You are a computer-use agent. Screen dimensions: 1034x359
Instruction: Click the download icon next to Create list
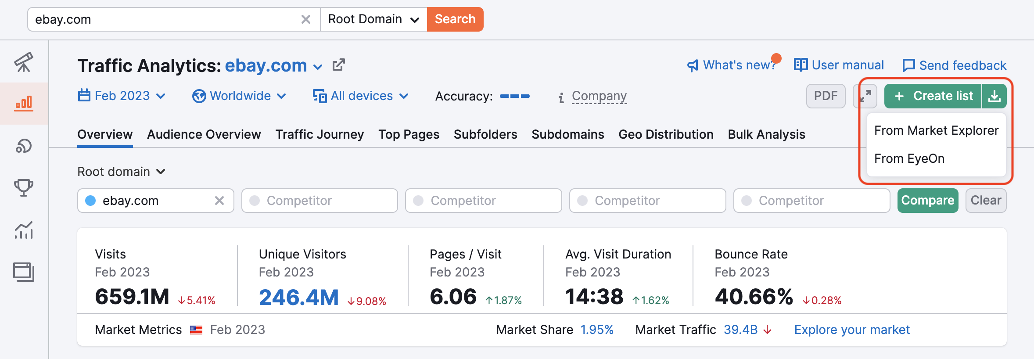click(995, 96)
